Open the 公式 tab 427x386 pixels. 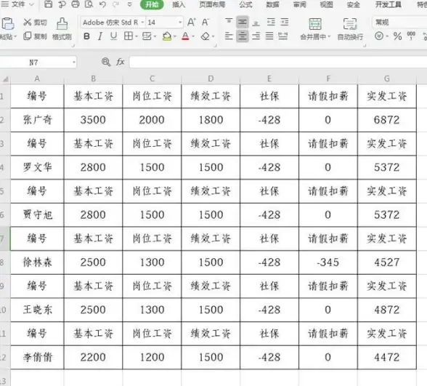click(x=246, y=4)
